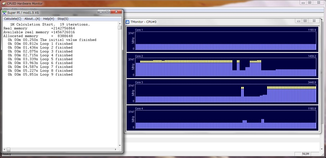The height and width of the screenshot is (158, 326).
Task: Click the Super PI title bar icon
Action: [4, 12]
